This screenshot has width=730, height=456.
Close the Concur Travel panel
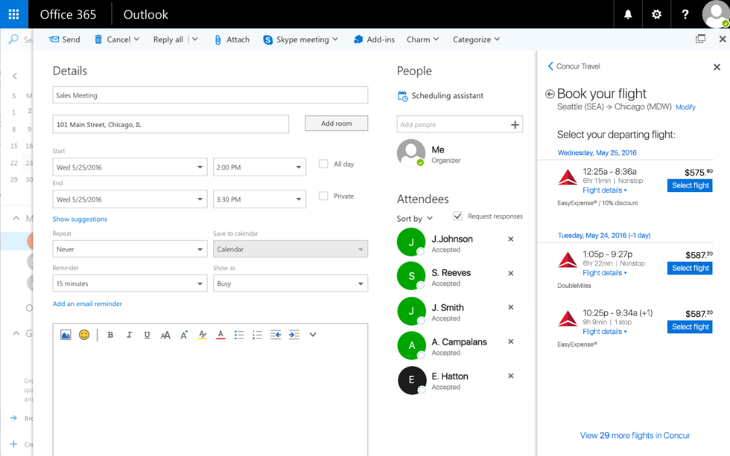pyautogui.click(x=717, y=67)
